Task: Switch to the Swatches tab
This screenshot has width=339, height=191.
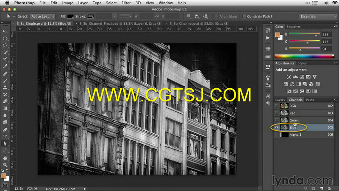Action: pos(293,27)
